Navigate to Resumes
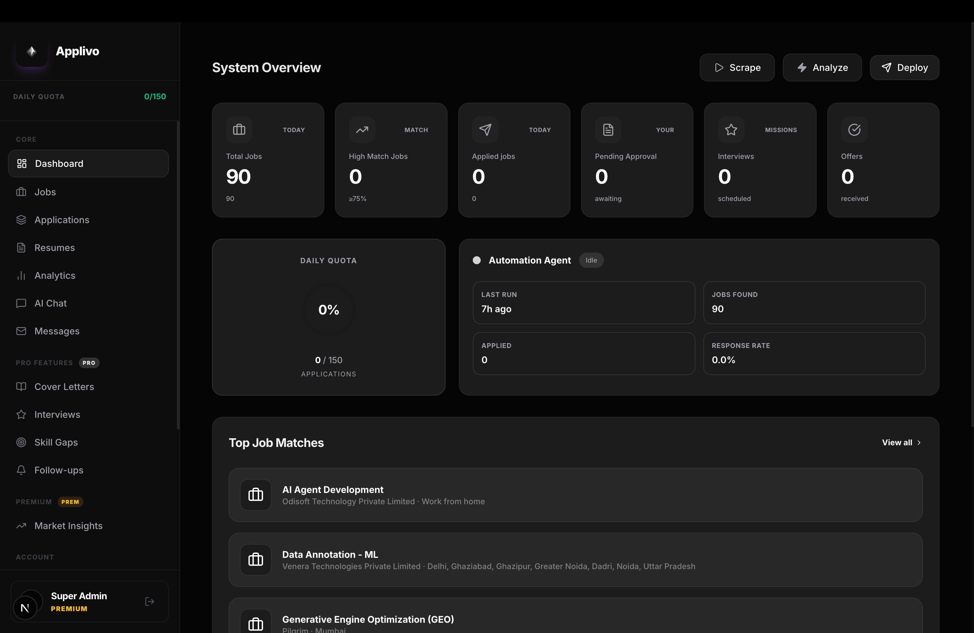The height and width of the screenshot is (633, 974). point(88,247)
